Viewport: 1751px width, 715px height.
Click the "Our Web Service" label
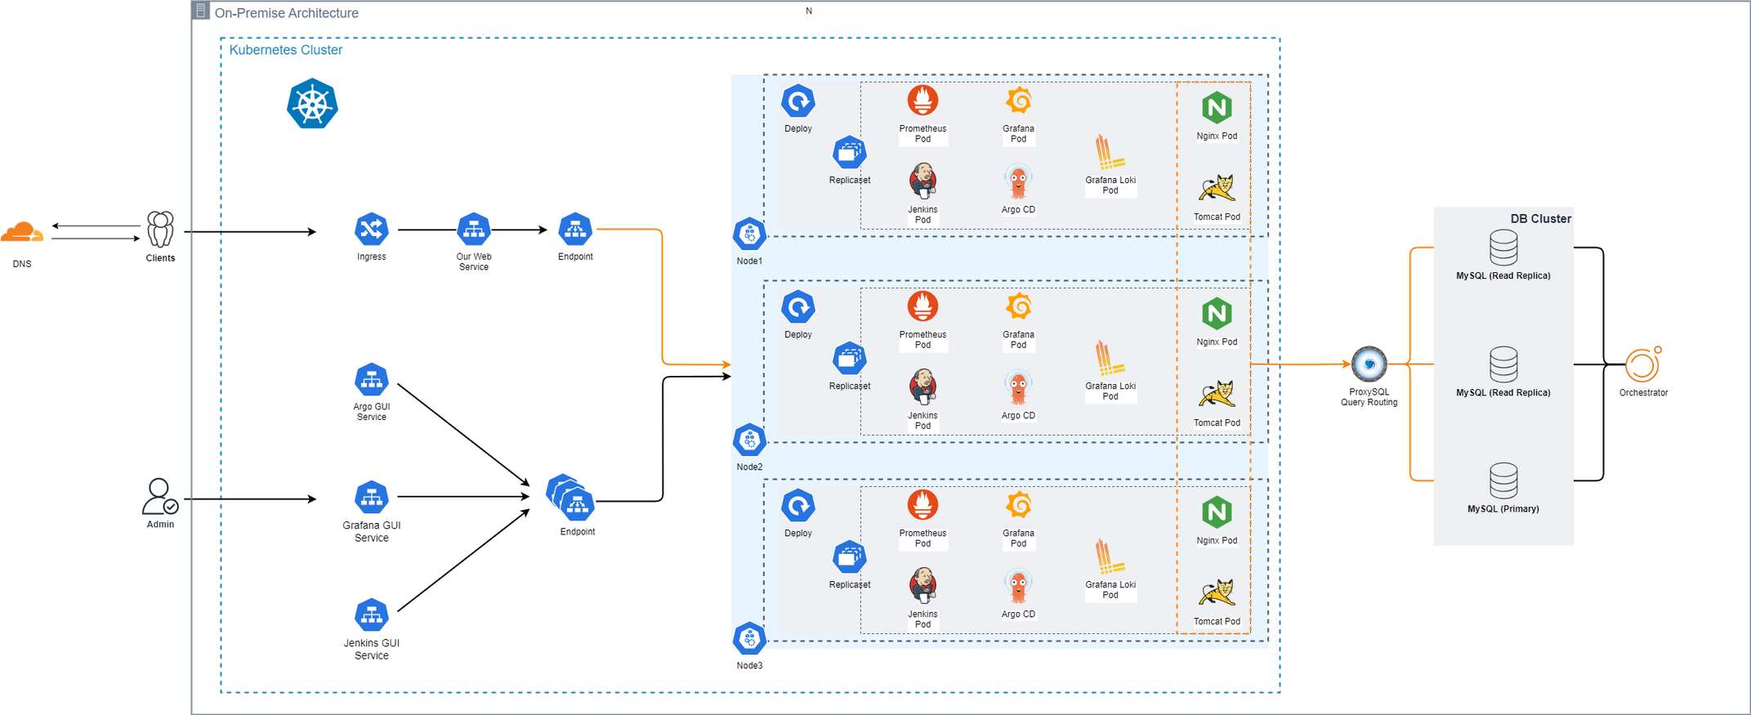click(474, 261)
